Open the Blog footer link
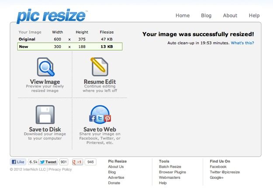Image resolution: width=273 pixels, height=191 pixels. pyautogui.click(x=112, y=172)
